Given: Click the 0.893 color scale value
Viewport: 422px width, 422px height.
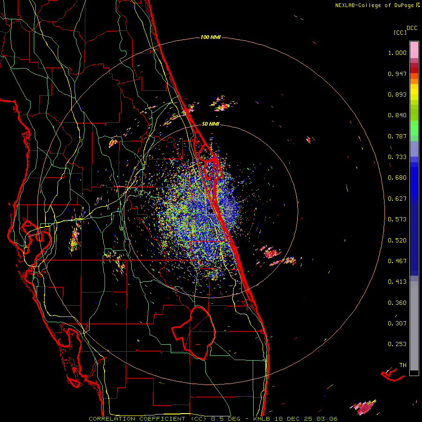Looking at the screenshot, I should 397,94.
